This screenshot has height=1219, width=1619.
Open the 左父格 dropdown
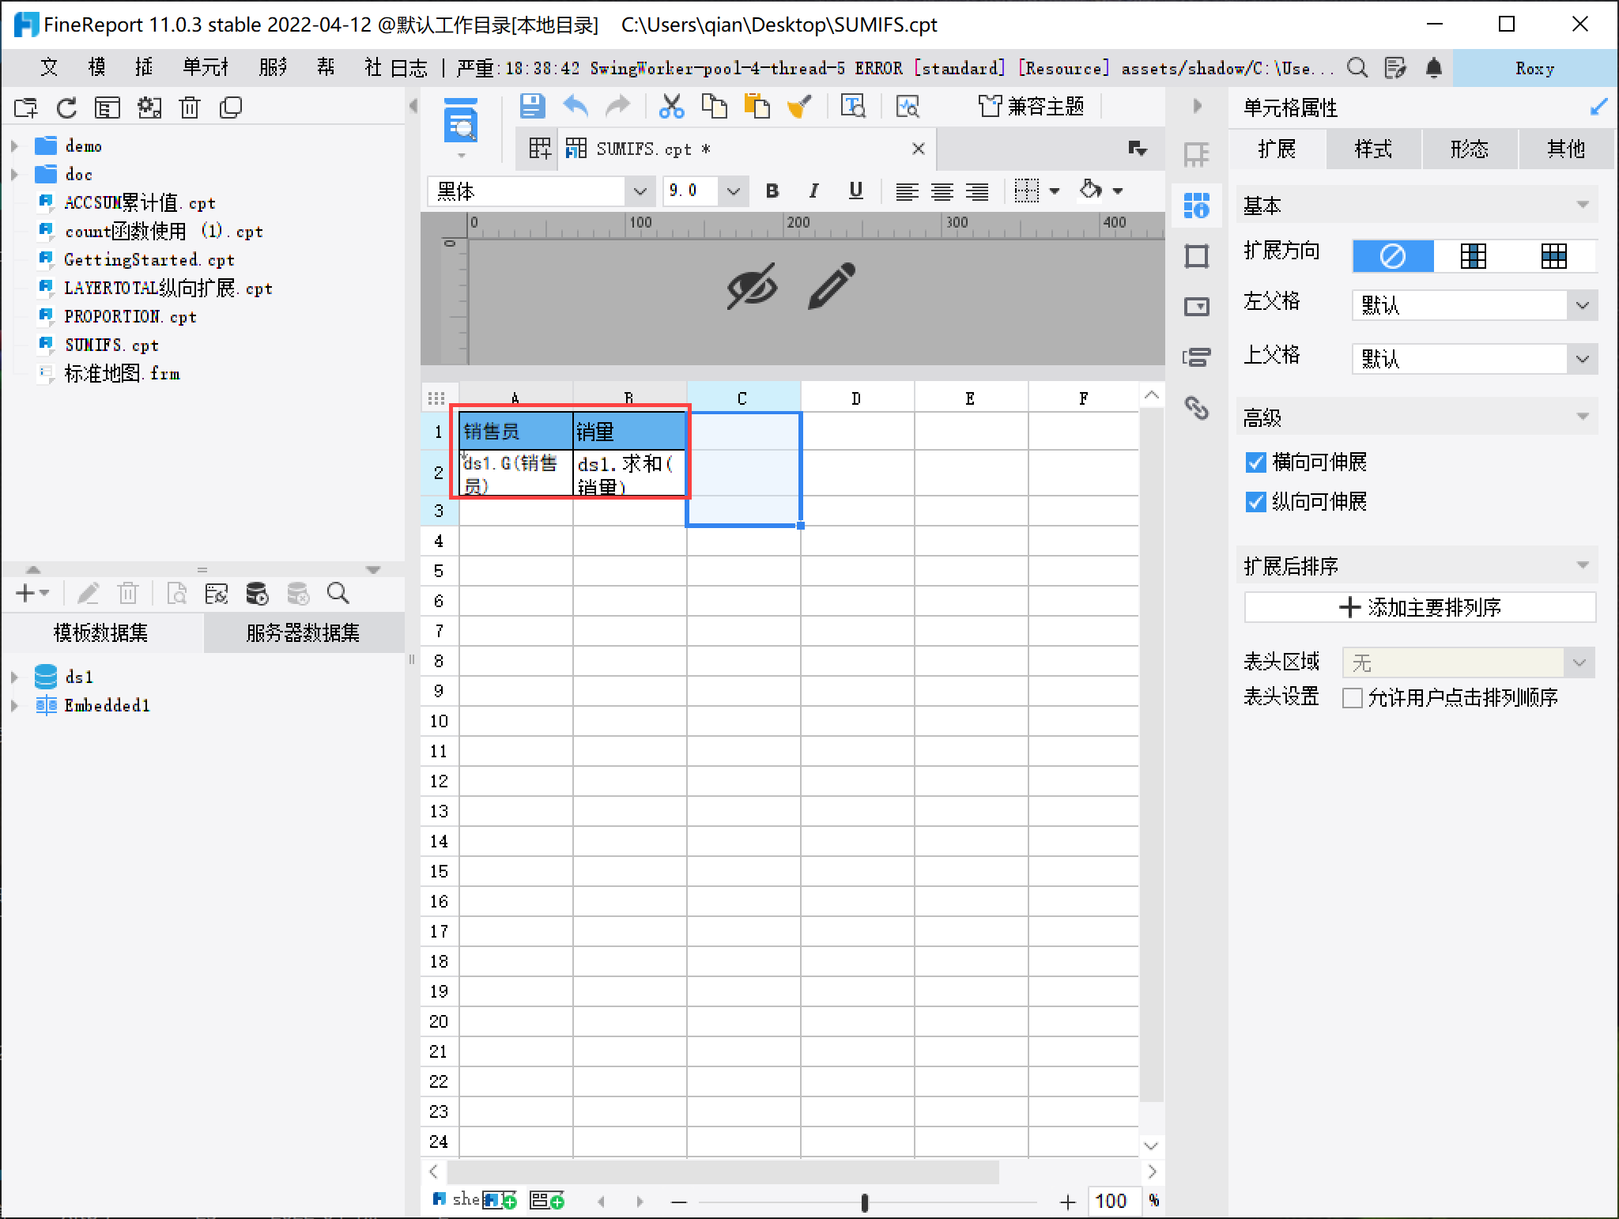1582,305
